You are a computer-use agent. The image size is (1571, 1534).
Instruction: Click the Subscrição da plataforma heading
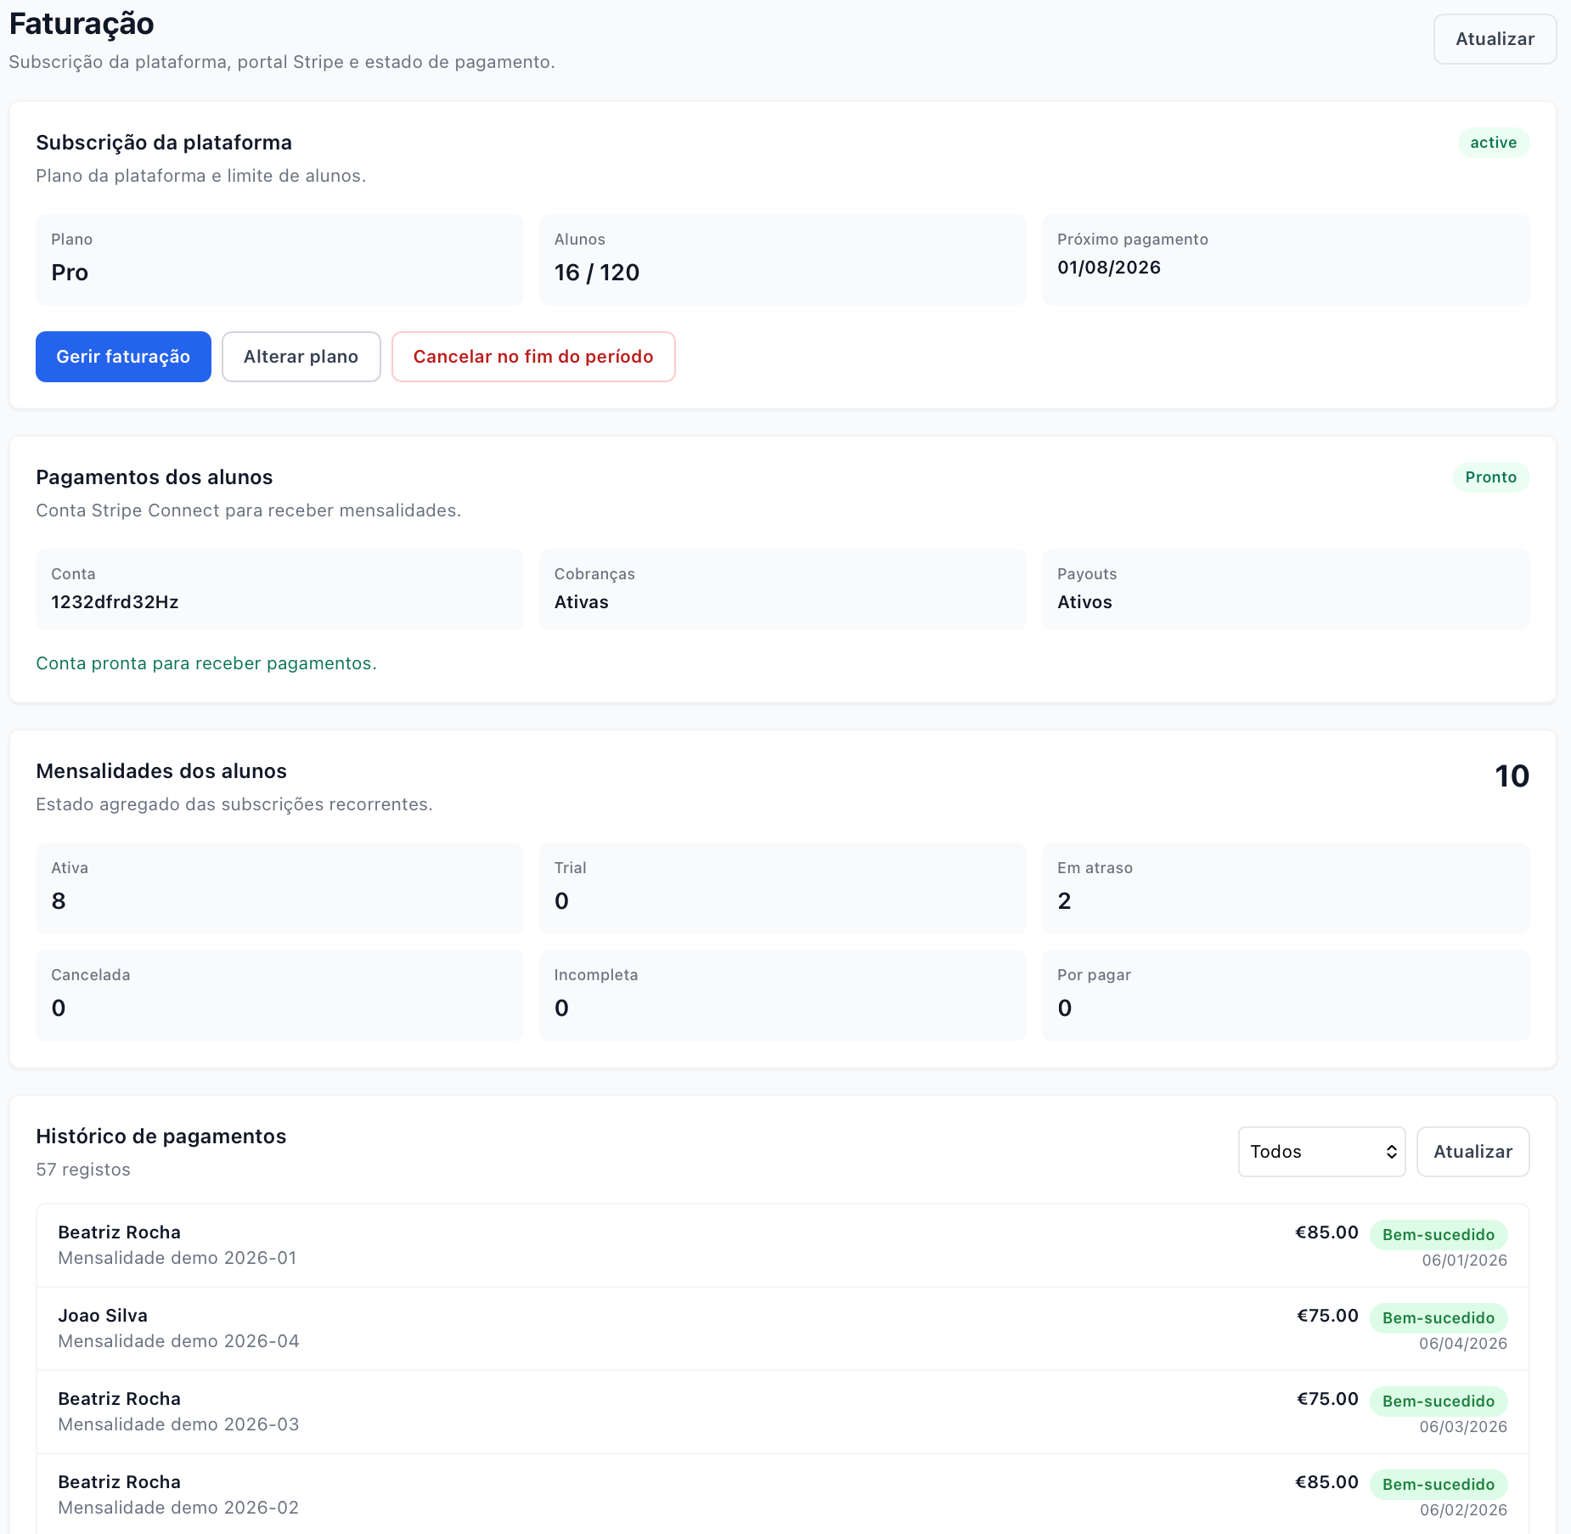click(x=164, y=143)
